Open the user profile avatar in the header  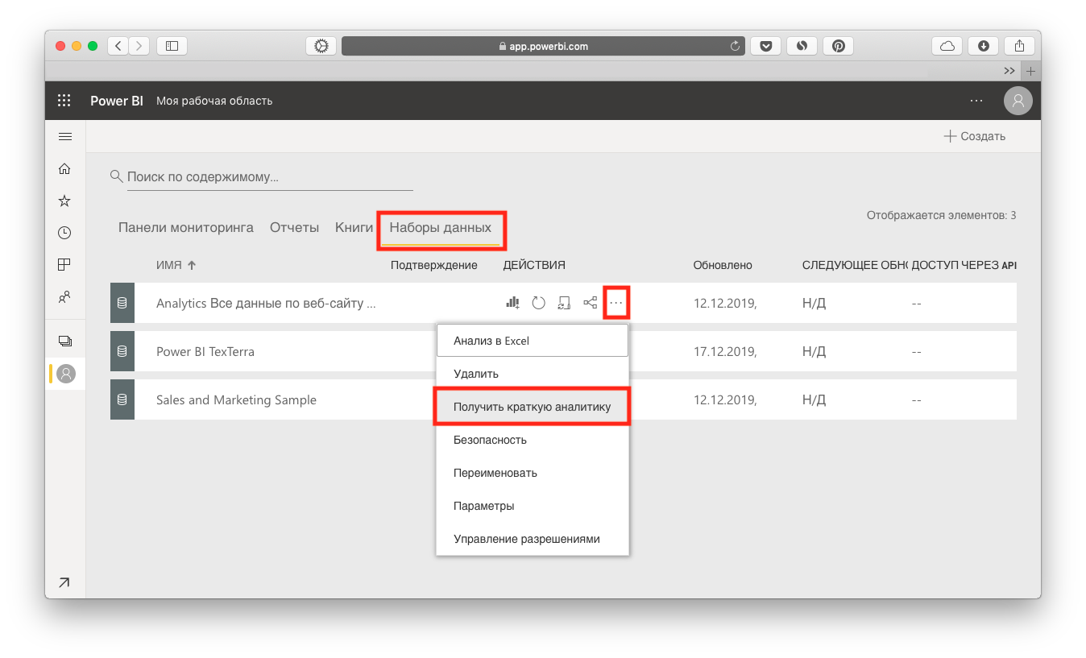coord(1018,101)
